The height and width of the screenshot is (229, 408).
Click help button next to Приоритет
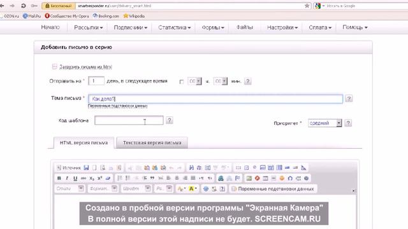pos(348,123)
